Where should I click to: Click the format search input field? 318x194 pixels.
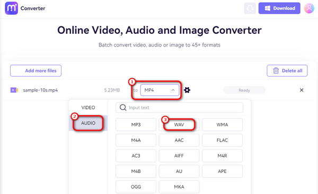[x=179, y=107]
